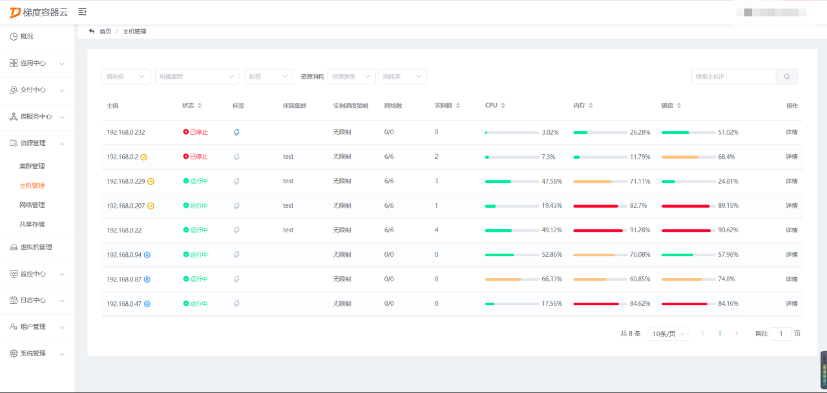Screen dimensions: 827x393
Task: Expand the 交付中心 sidebar menu
Action: click(37, 90)
